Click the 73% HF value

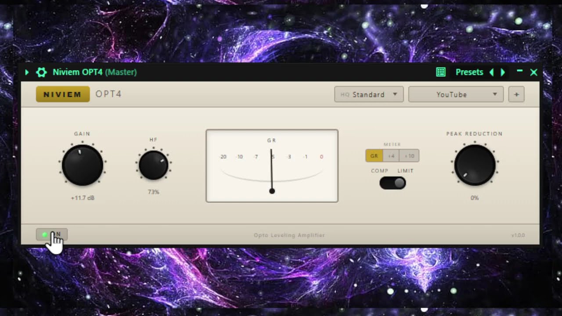pos(153,192)
